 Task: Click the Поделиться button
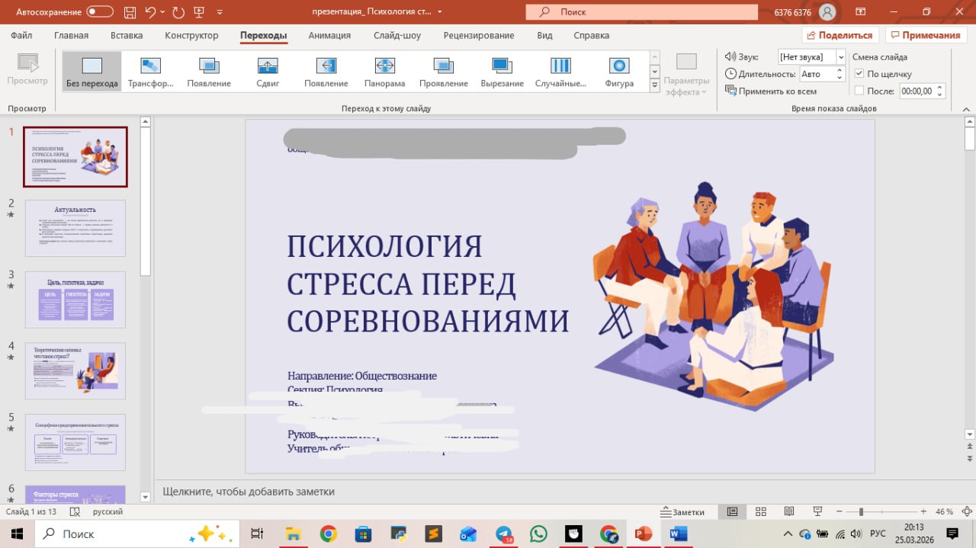[840, 35]
